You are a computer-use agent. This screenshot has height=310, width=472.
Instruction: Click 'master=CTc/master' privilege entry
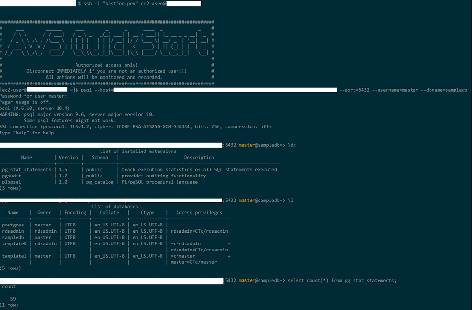194,262
